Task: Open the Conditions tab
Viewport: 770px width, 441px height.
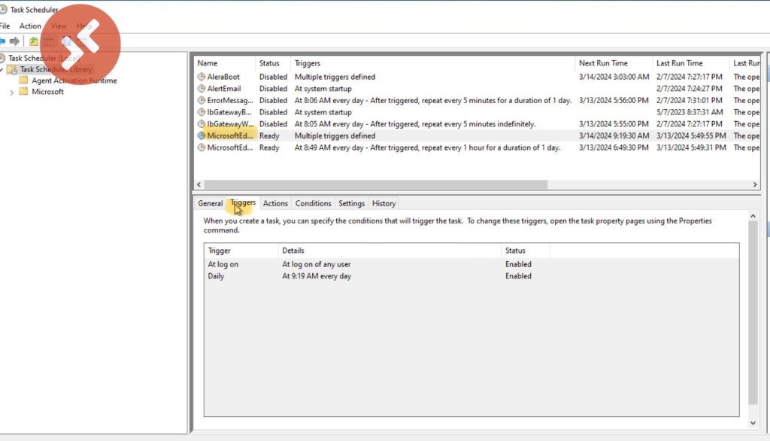Action: (313, 203)
